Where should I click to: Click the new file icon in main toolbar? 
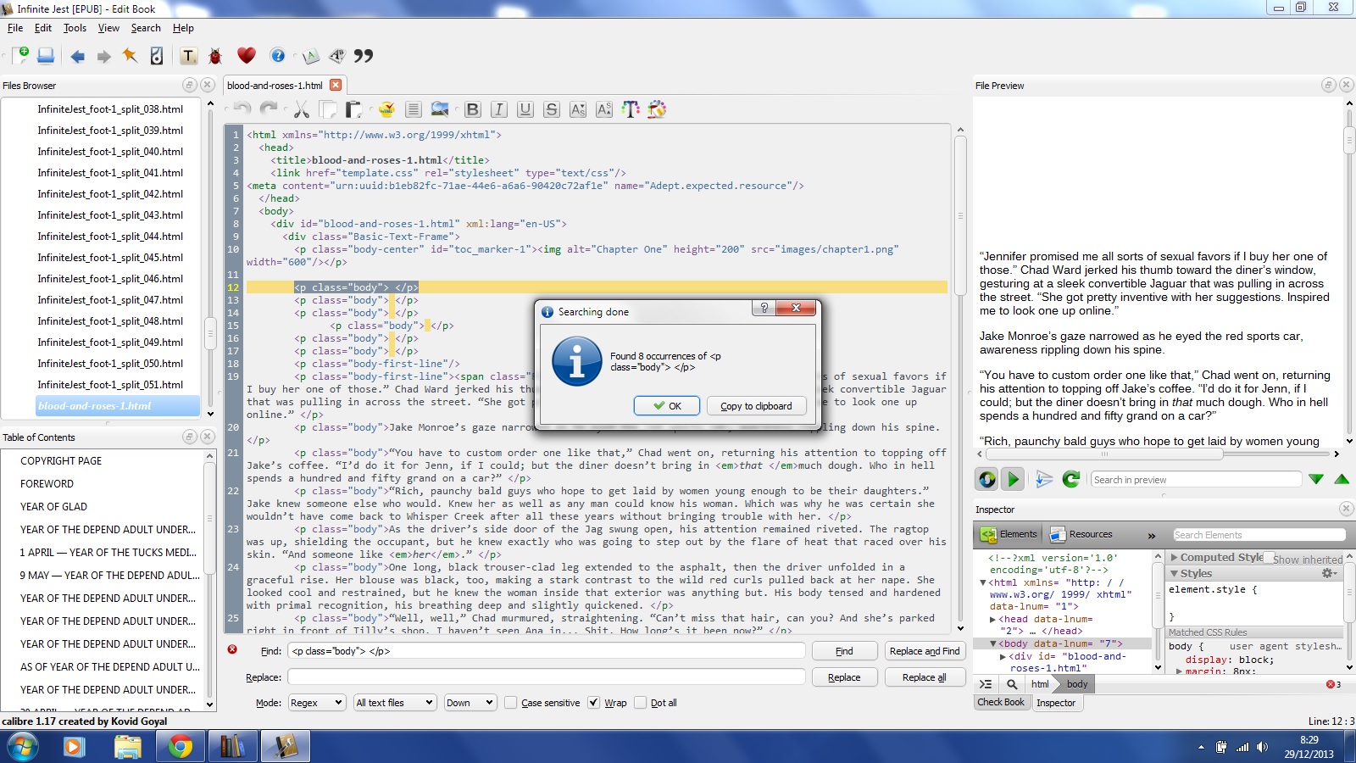(x=20, y=56)
